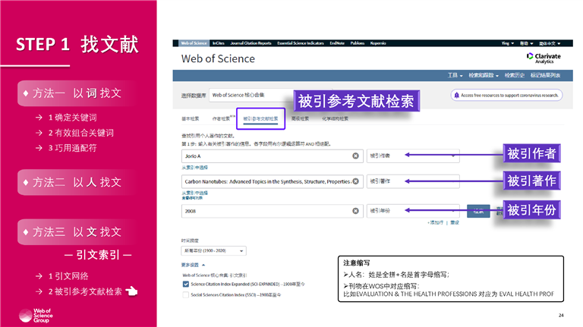Check Social Sciences Citation Index checkbox
The width and height of the screenshot is (583, 327).
[186, 295]
